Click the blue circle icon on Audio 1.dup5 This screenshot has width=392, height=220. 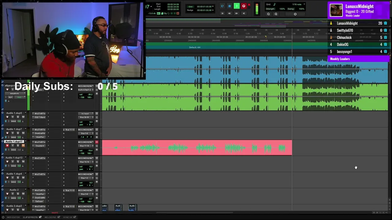[6, 121]
